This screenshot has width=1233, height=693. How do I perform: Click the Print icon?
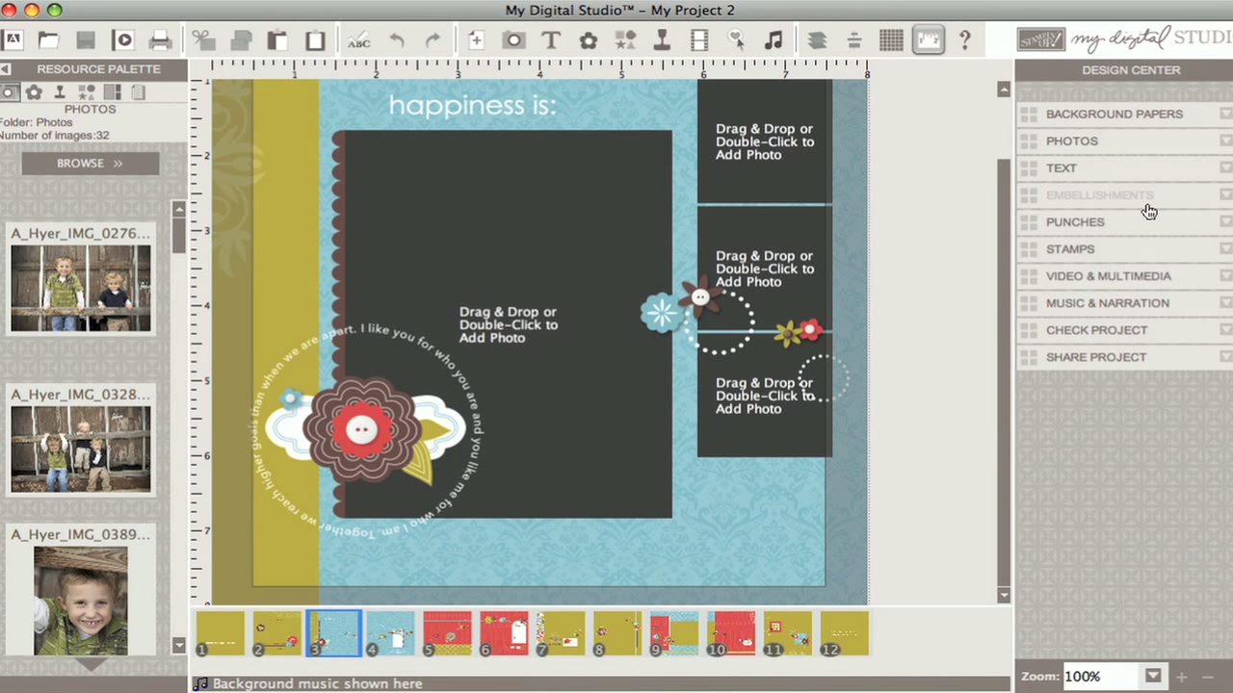tap(160, 39)
